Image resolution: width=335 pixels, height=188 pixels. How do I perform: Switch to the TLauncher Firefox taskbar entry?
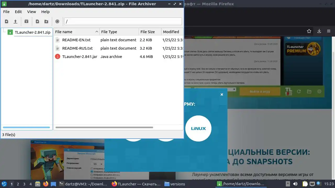pos(136,184)
